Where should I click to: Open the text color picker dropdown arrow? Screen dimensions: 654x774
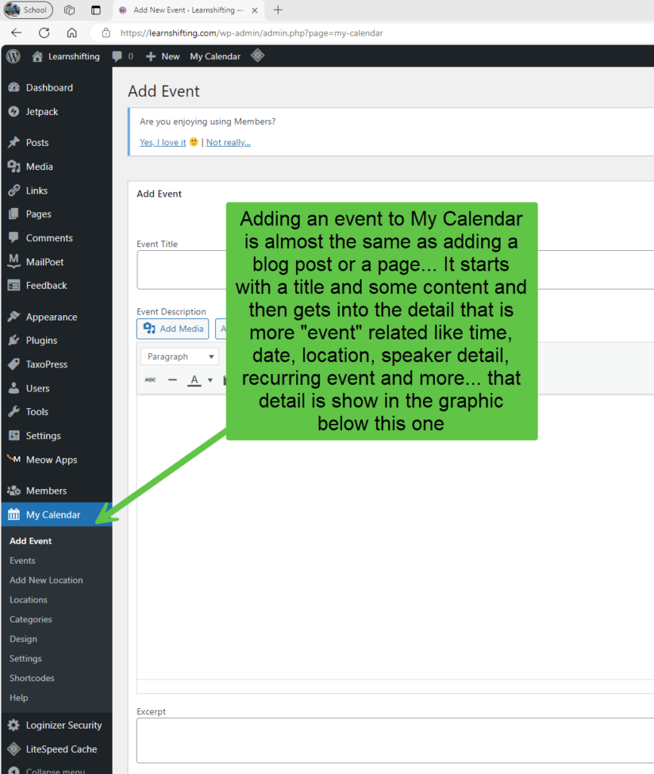coord(210,380)
